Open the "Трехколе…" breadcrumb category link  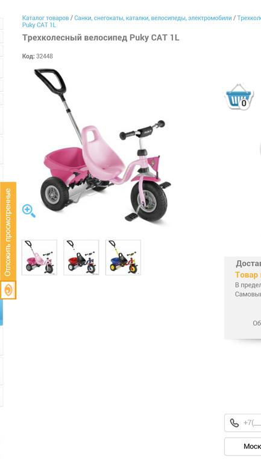coord(249,18)
